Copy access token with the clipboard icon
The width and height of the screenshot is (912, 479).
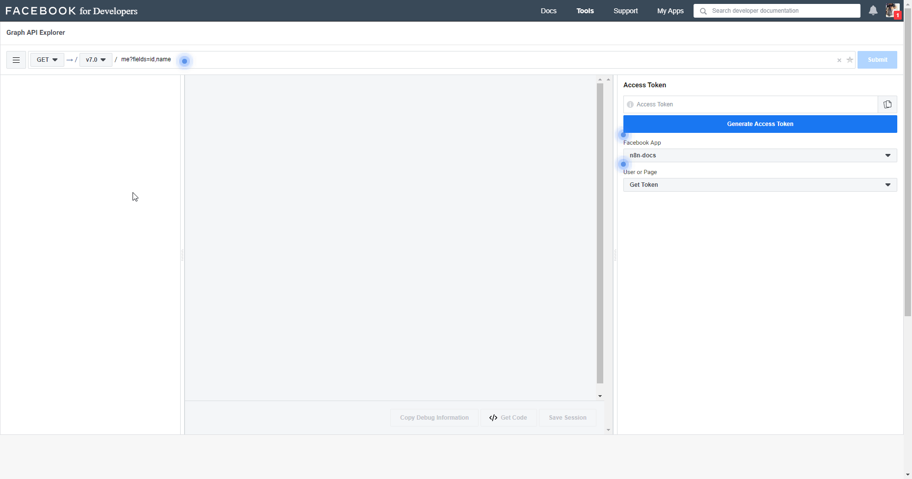[887, 104]
